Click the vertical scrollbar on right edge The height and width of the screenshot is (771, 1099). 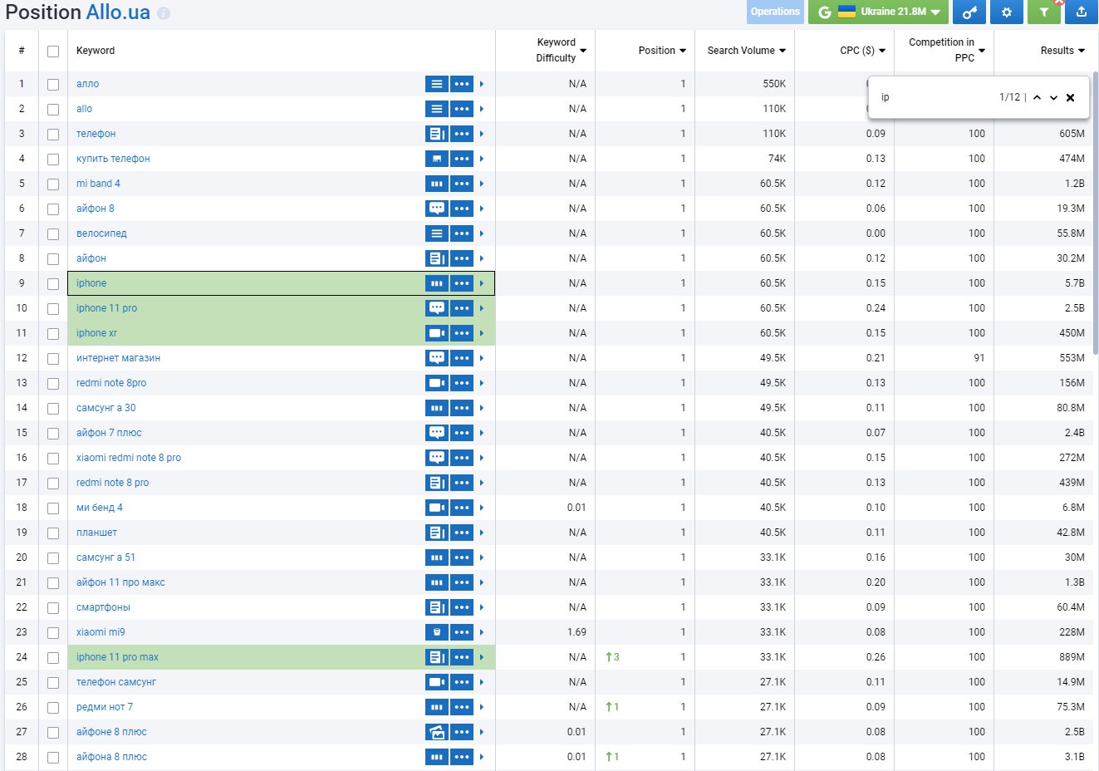[x=1095, y=213]
